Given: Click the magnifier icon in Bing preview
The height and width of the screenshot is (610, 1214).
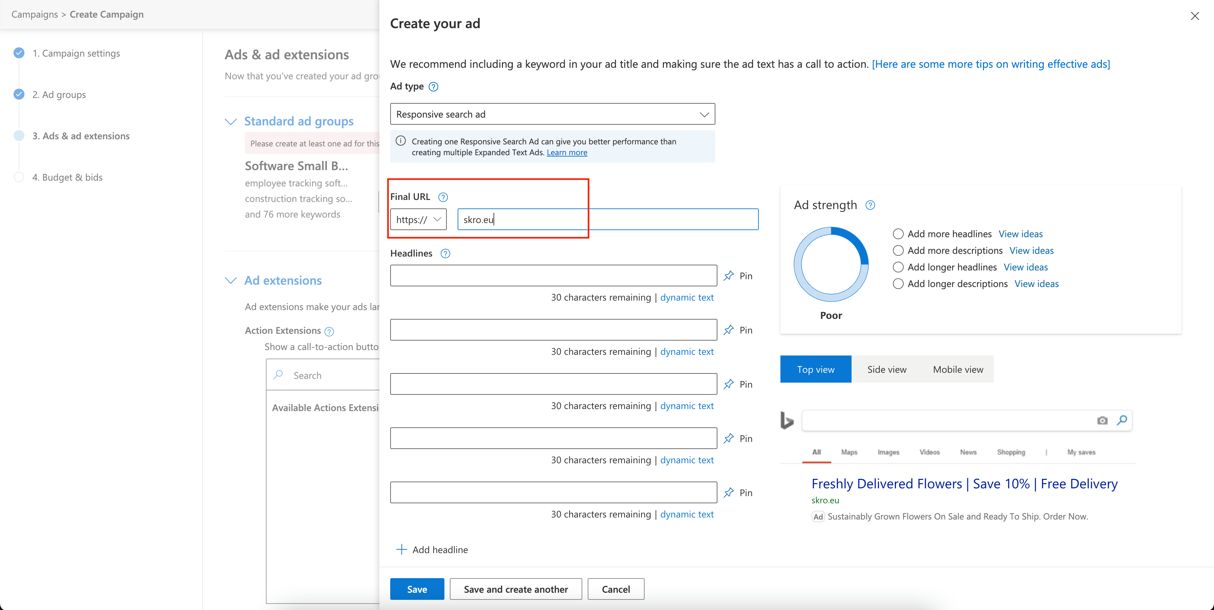Looking at the screenshot, I should coord(1122,420).
